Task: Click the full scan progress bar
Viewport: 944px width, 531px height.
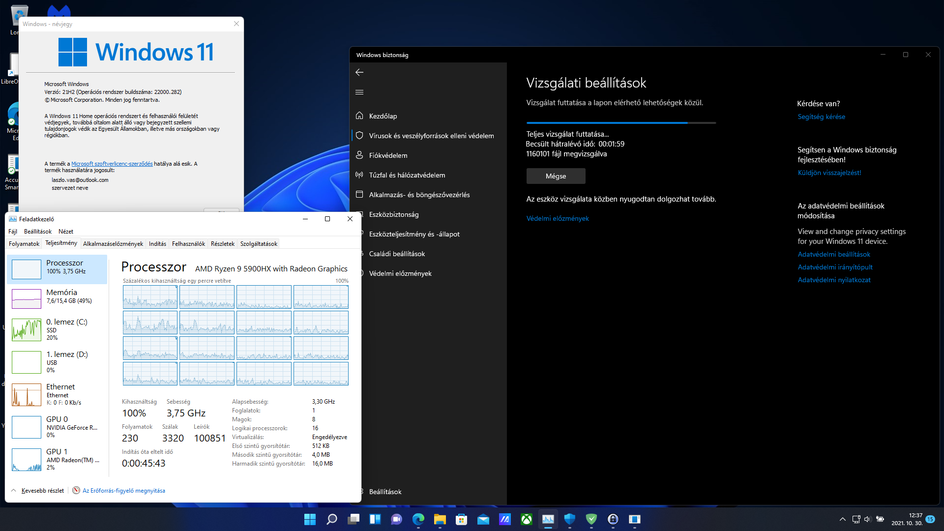Action: coord(621,122)
